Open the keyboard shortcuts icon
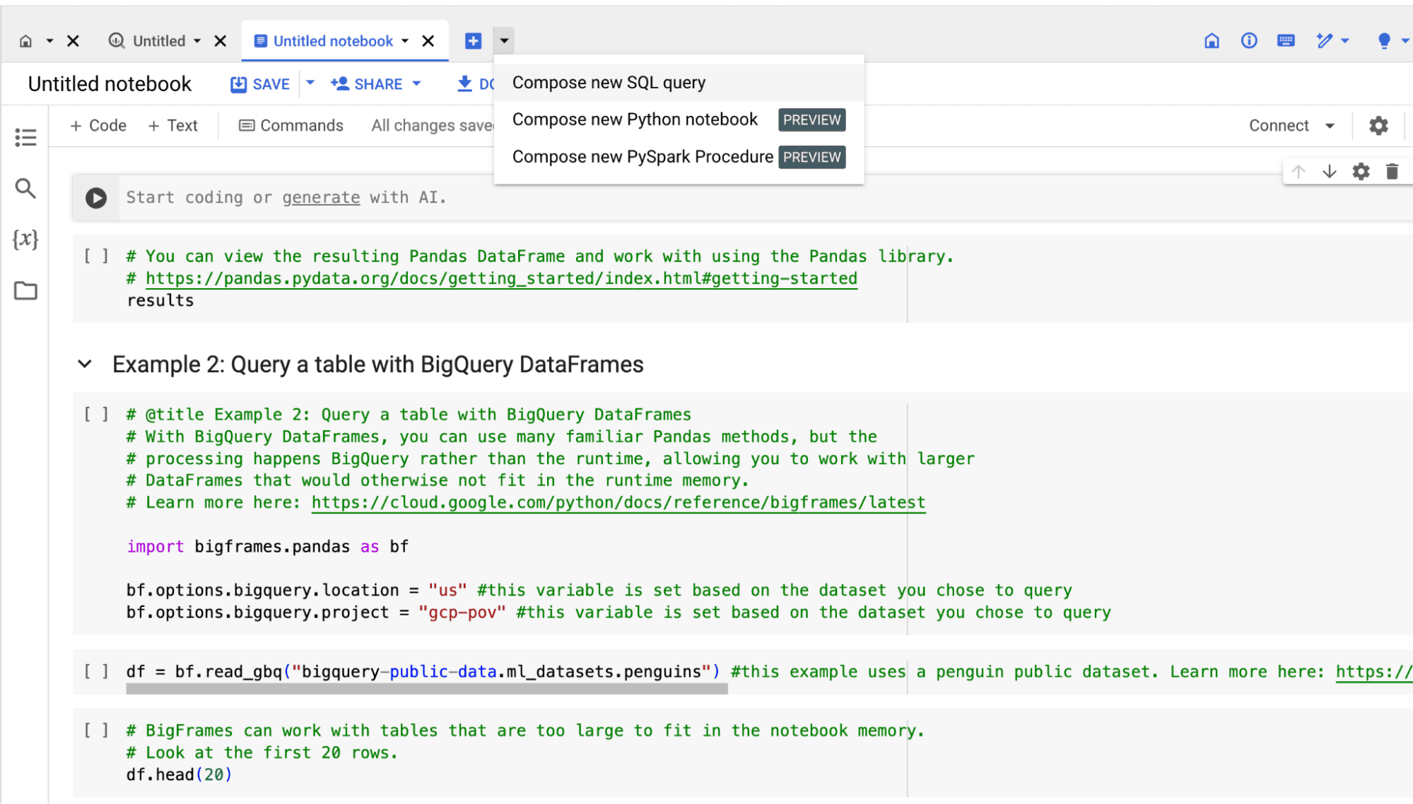Screen dimensions: 1413x804 click(x=1286, y=41)
